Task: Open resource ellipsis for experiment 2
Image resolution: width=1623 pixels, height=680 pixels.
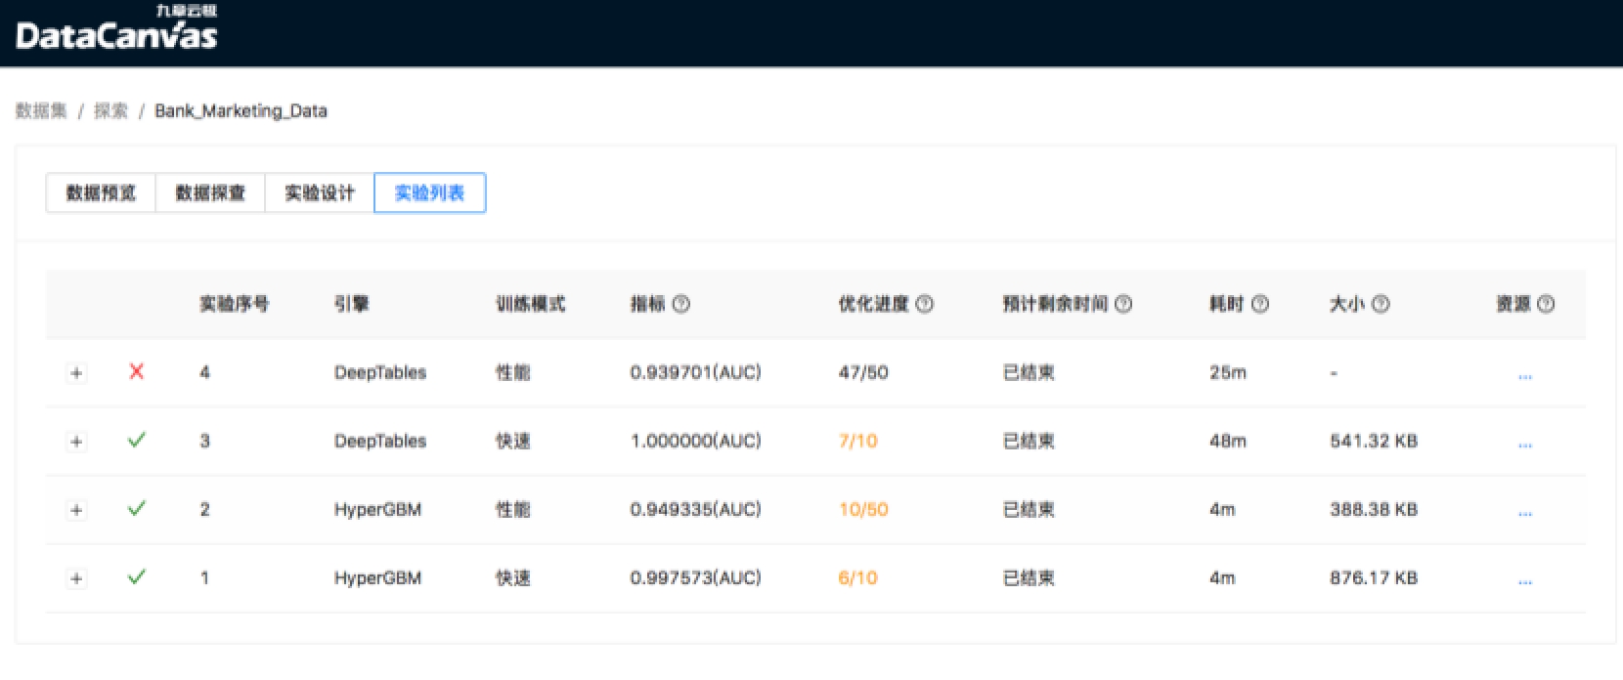Action: pos(1524,512)
